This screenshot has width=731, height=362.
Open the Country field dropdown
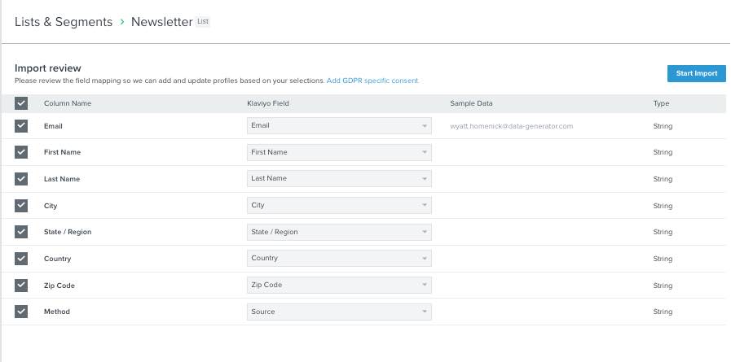(339, 259)
